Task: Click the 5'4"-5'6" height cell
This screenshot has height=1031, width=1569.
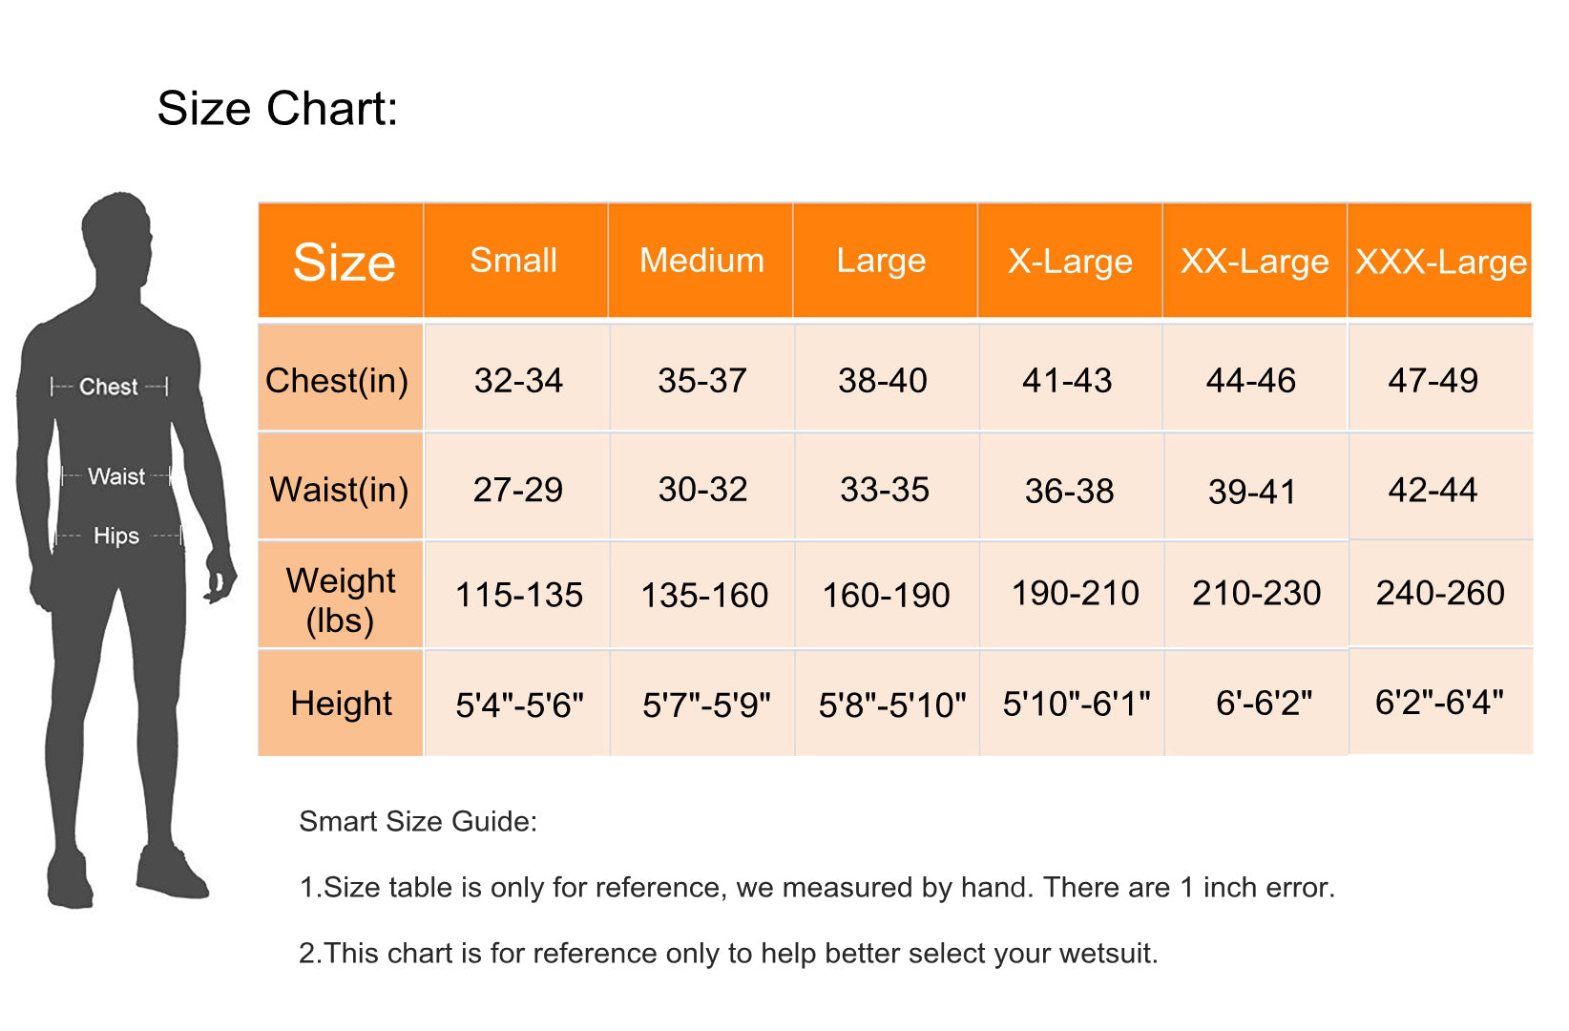Action: click(519, 705)
